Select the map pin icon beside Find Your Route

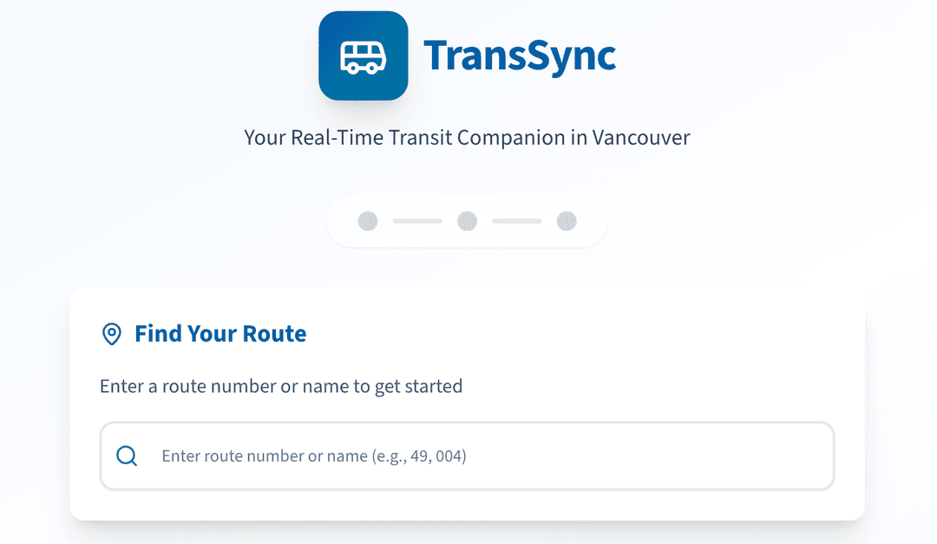click(111, 333)
